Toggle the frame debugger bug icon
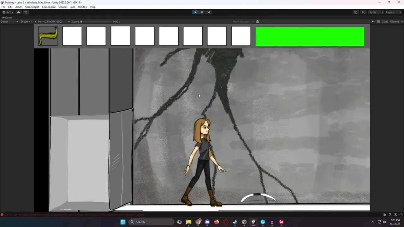 point(258,21)
